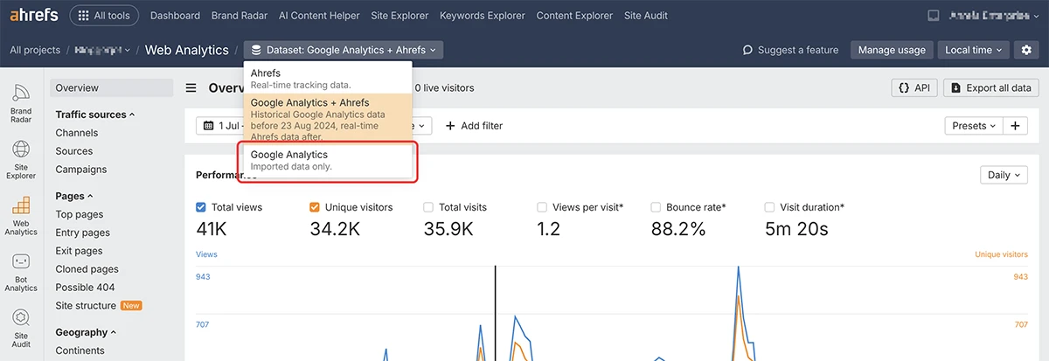Open Campaigns in the sidebar

[x=81, y=170]
